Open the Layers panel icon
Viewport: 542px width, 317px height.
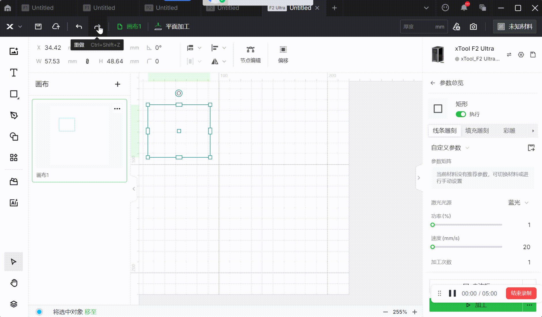[14, 304]
